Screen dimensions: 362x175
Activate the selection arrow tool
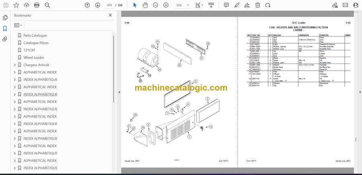pos(135,5)
